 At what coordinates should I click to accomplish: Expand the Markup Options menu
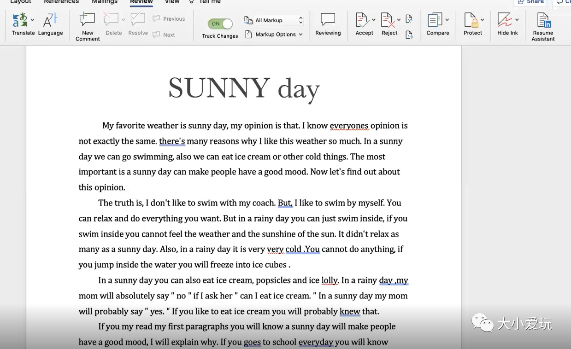(274, 35)
